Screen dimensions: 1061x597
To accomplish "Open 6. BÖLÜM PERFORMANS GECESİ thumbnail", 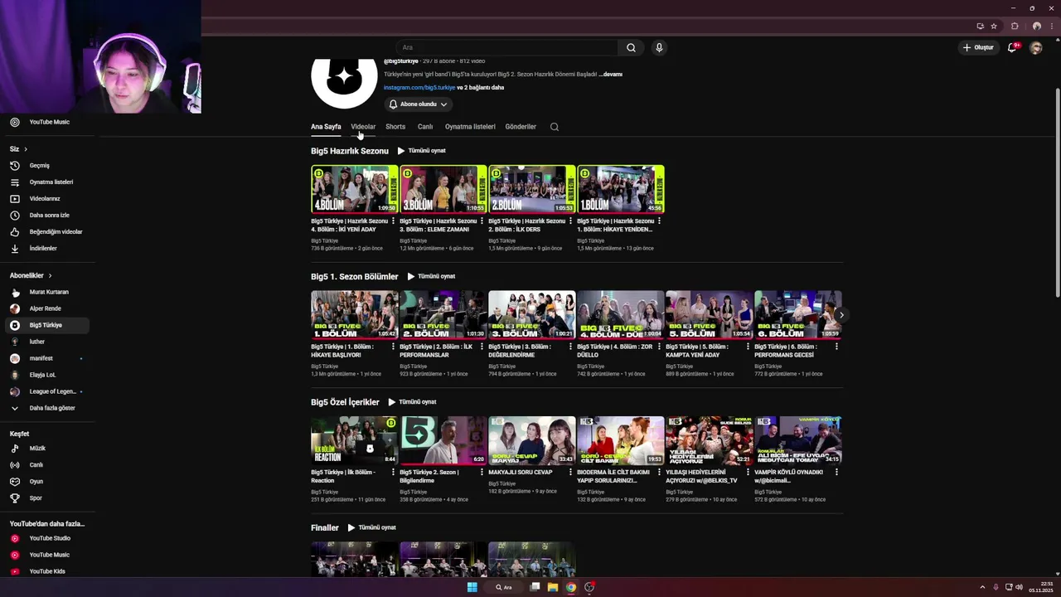I will coord(798,314).
